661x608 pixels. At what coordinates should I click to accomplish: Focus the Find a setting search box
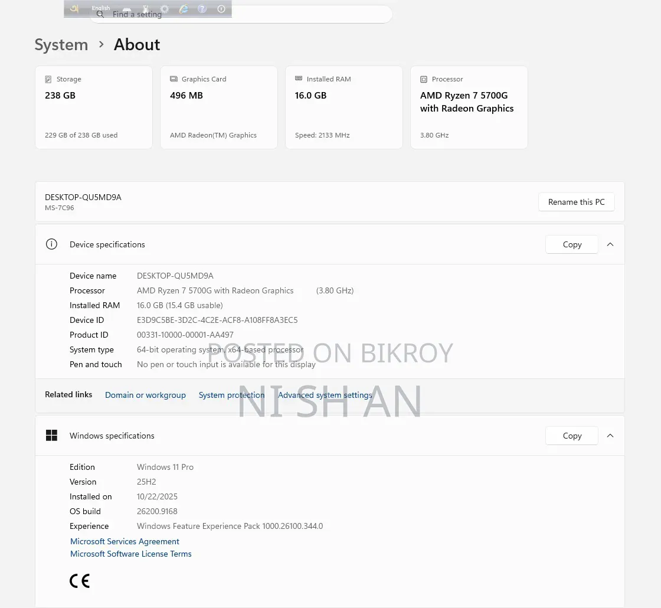click(241, 14)
